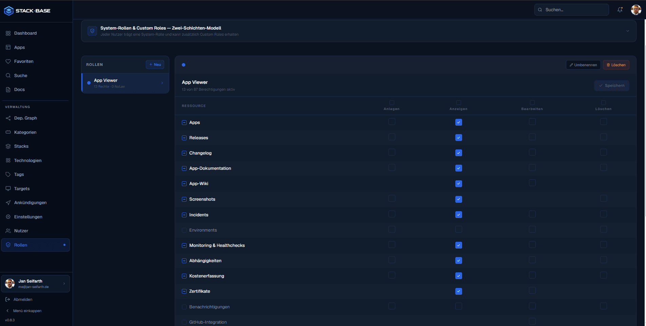Click the Targets monitor icon
Viewport: 646px width, 326px height.
point(8,189)
